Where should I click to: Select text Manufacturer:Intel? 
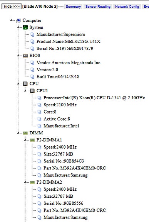(61, 126)
